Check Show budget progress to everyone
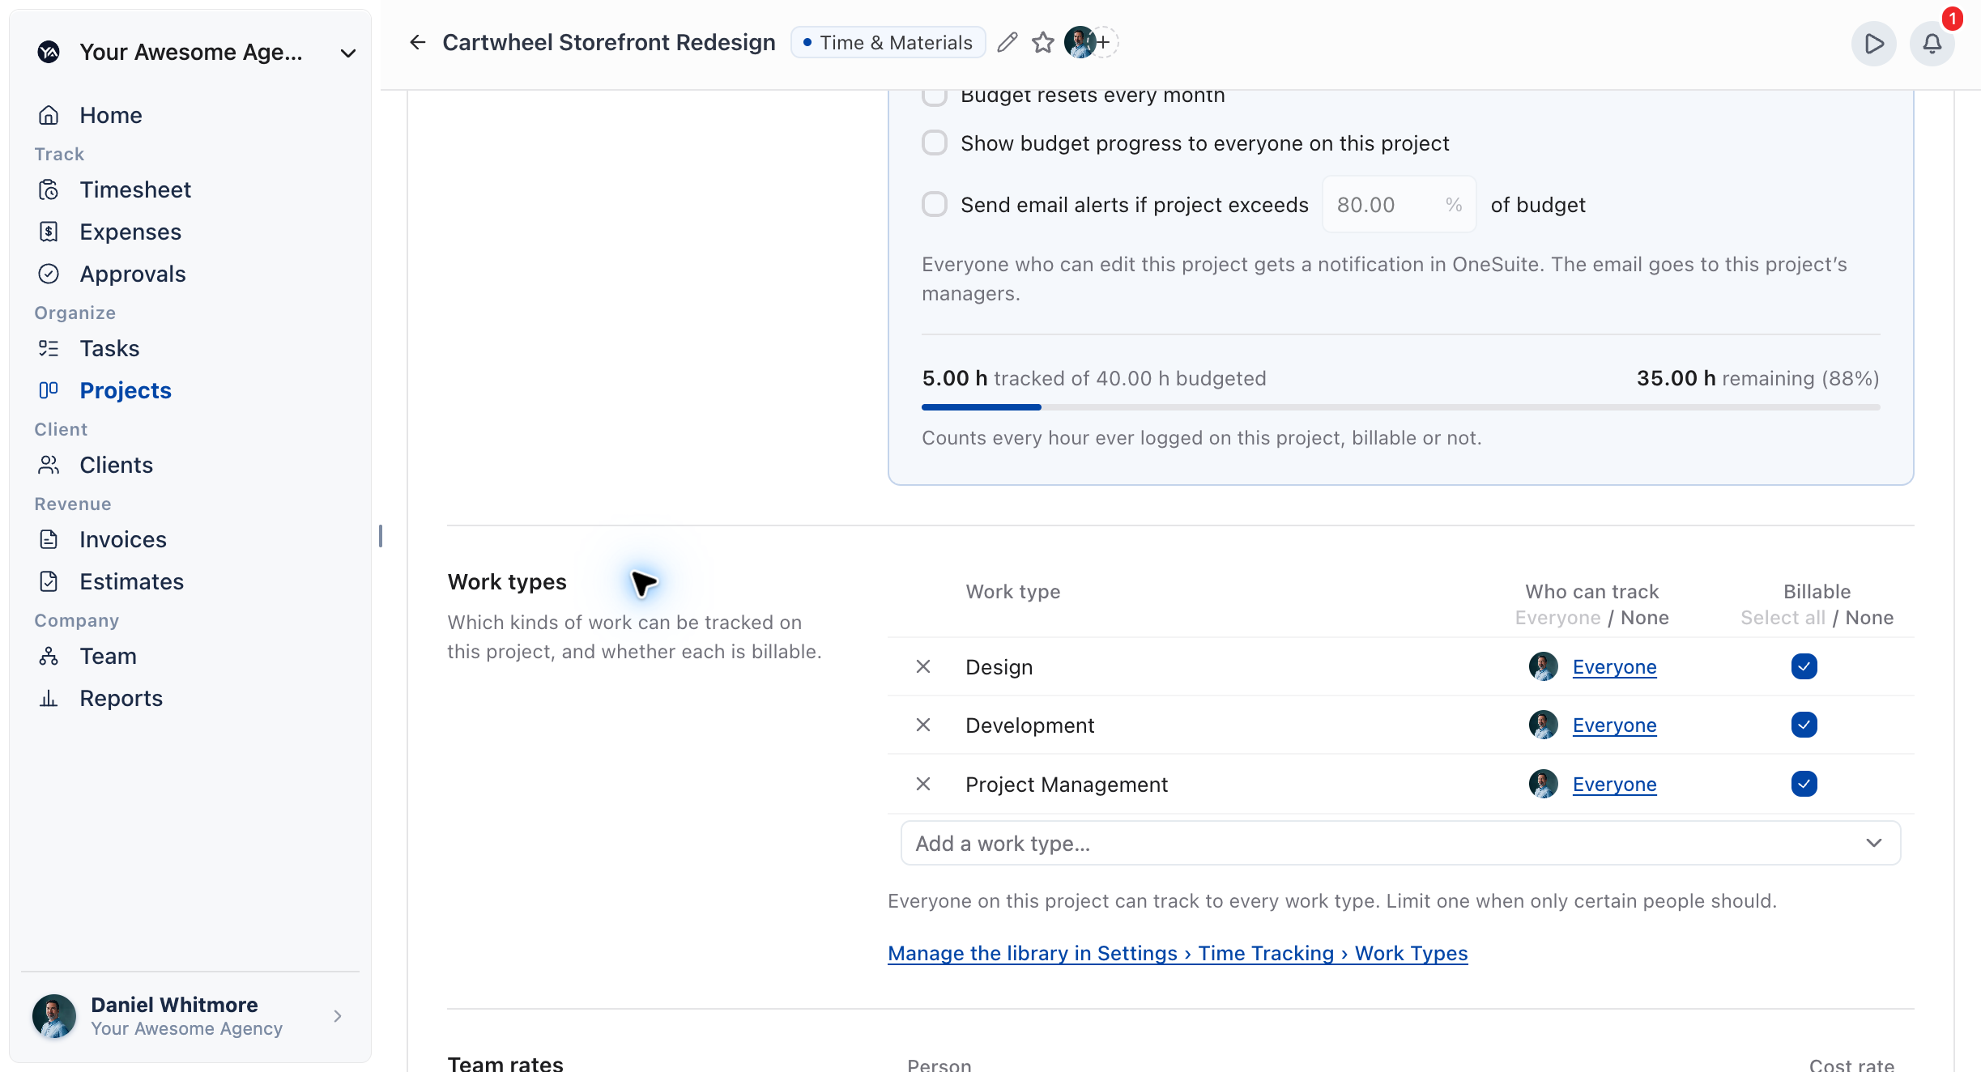This screenshot has height=1072, width=1981. point(935,143)
